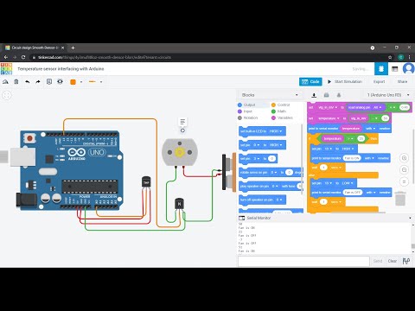Screen dimensions: 415x311
Task: Click the orange wire color swatch
Action: [73, 82]
